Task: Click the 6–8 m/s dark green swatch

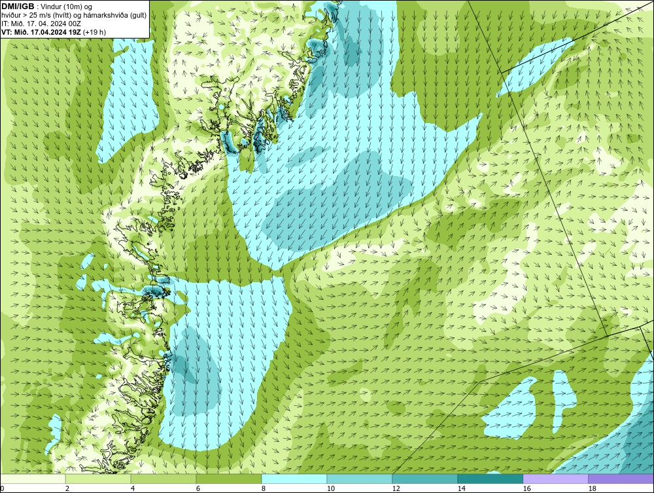Action: click(x=228, y=479)
